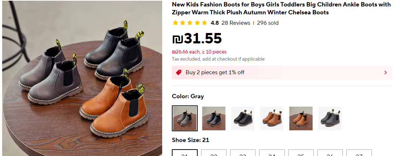Click the "Buy 2 pieces get 1% off" text
395x156 pixels.
coord(215,72)
